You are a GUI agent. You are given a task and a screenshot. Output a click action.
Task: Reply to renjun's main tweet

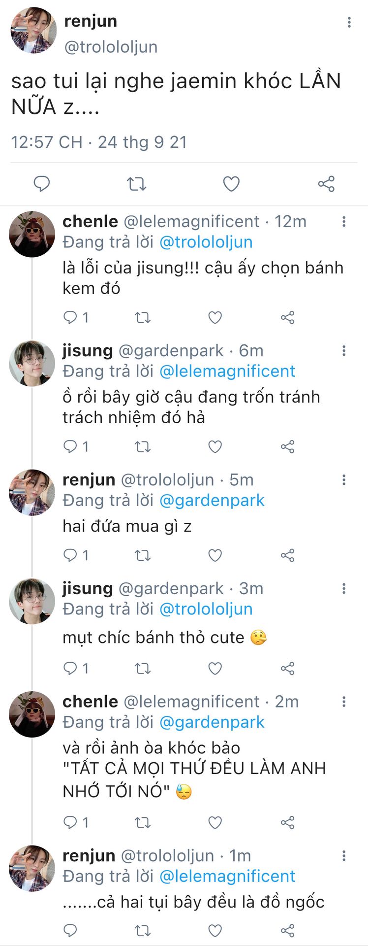[x=42, y=184]
